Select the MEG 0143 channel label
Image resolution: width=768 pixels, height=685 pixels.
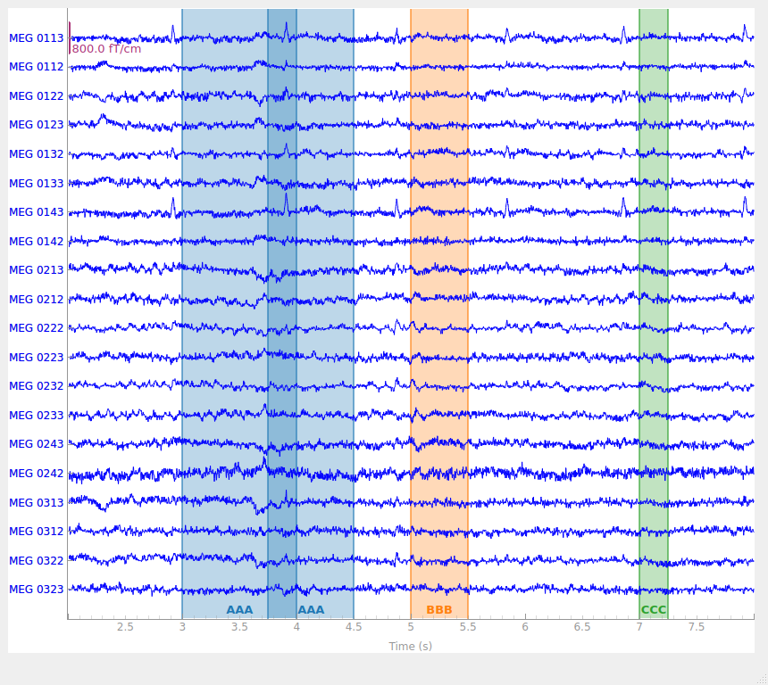click(37, 212)
